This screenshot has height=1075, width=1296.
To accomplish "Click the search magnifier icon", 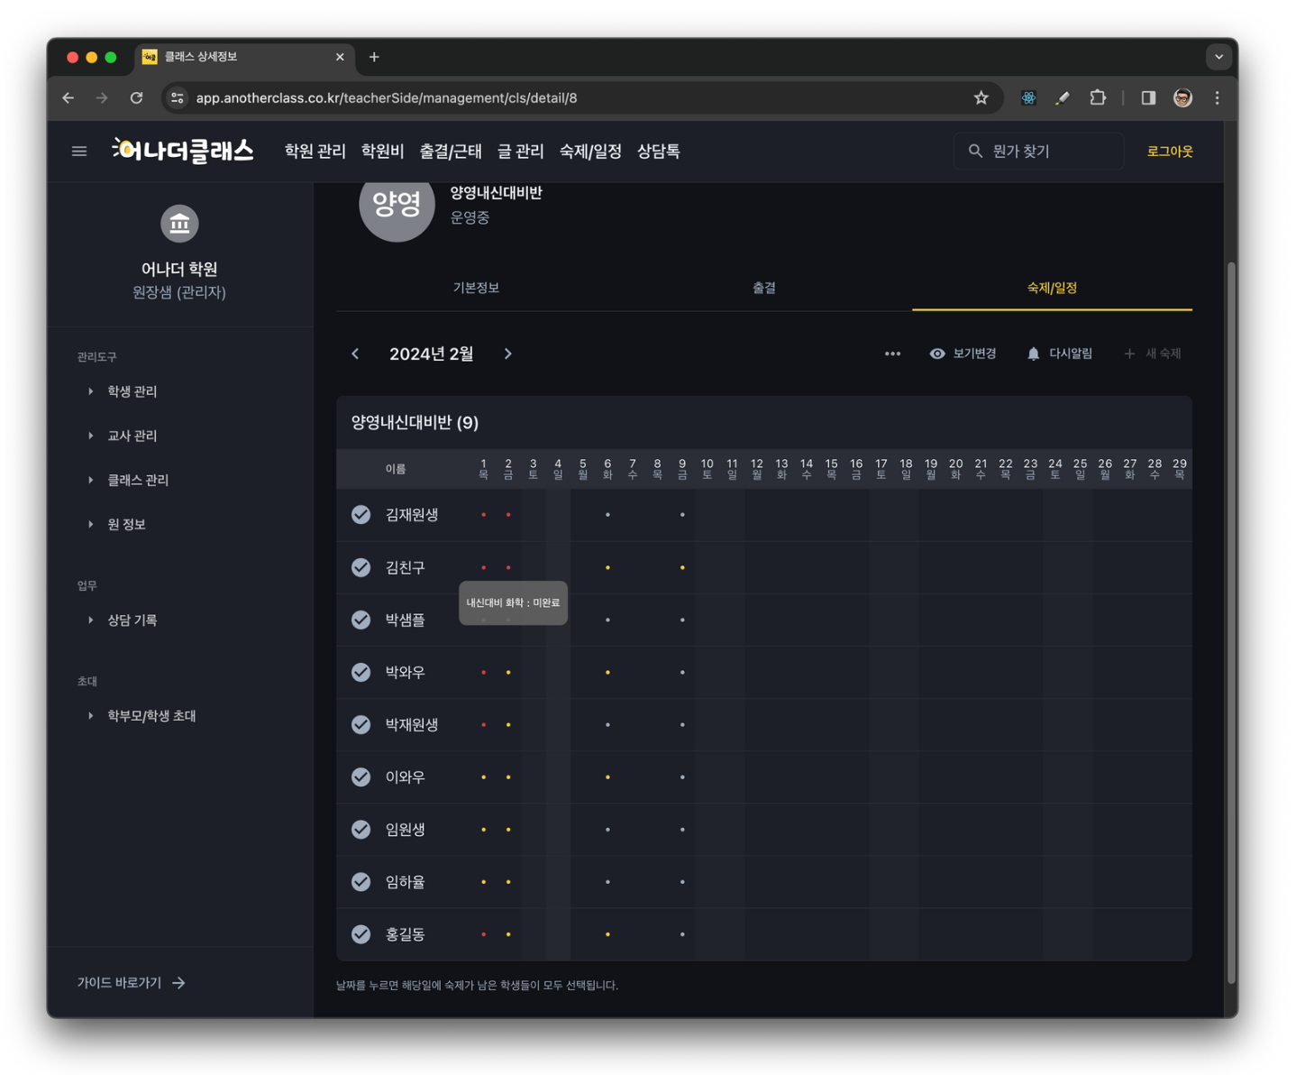I will 975,152.
